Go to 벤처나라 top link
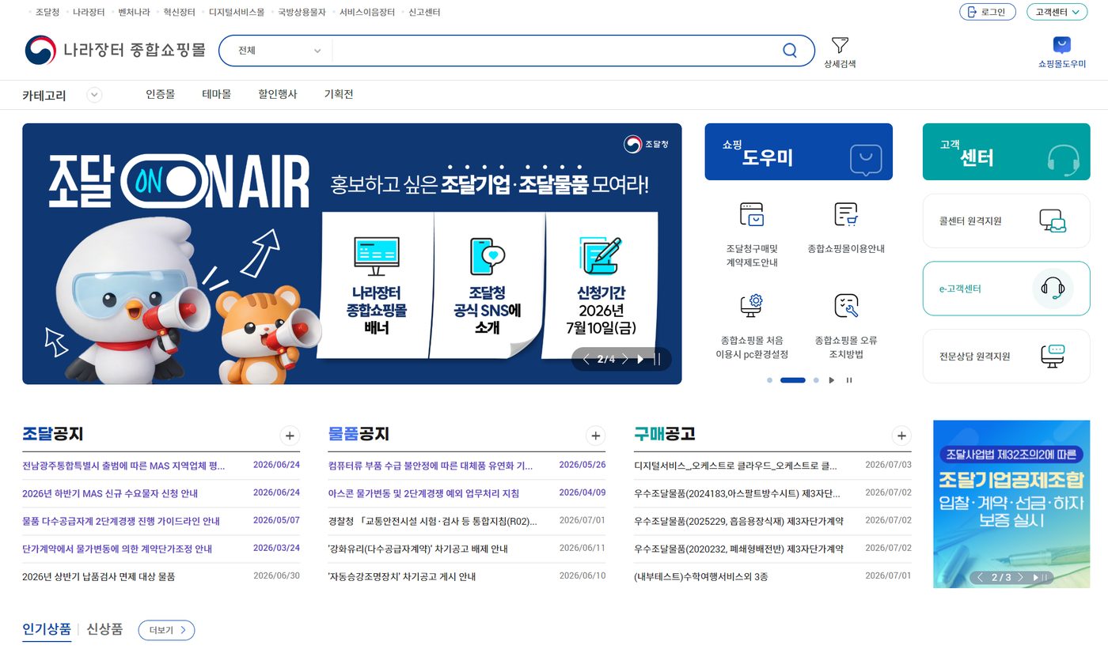The width and height of the screenshot is (1108, 649). pos(134,12)
